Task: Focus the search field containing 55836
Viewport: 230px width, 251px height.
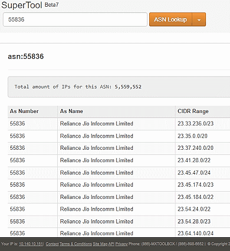Action: click(75, 19)
